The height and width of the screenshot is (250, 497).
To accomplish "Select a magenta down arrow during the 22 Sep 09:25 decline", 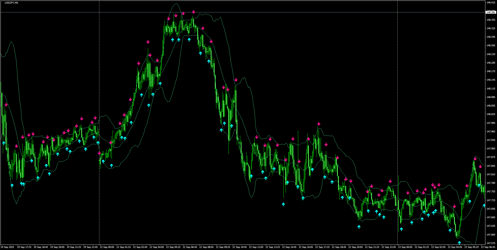I will (224, 87).
